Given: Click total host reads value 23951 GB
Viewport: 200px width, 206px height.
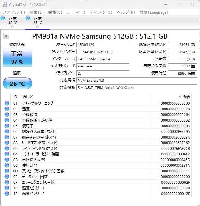Looking at the screenshot, I should 182,45.
